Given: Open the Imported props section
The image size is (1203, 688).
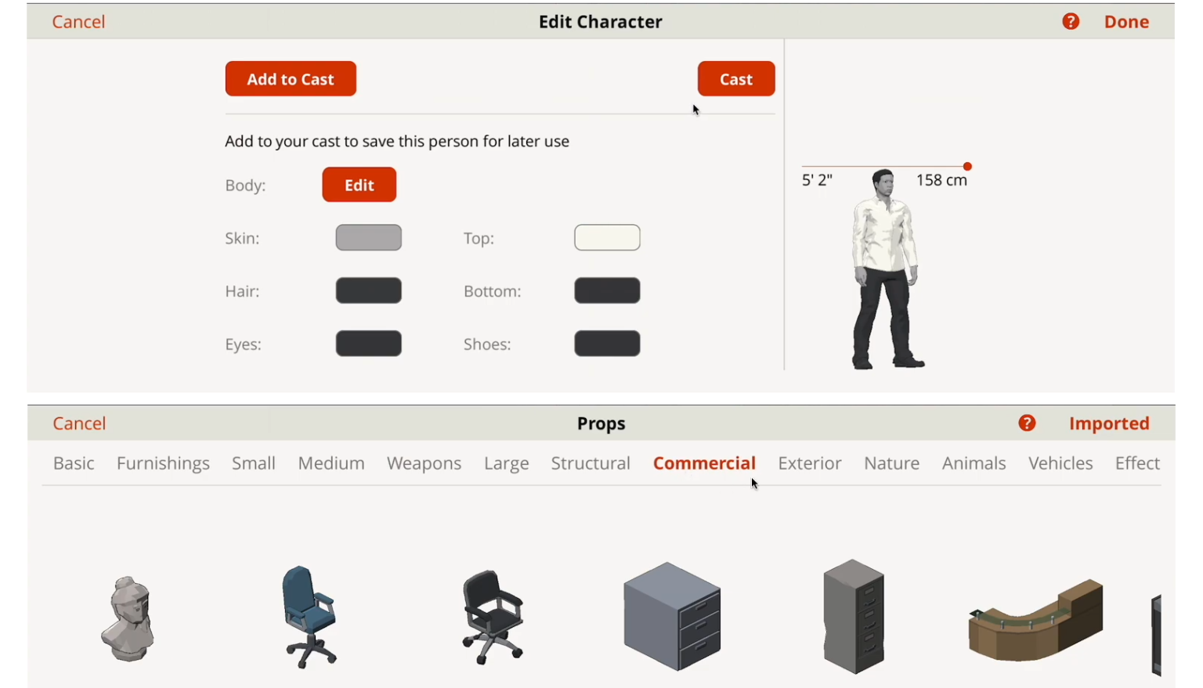Looking at the screenshot, I should (x=1109, y=423).
